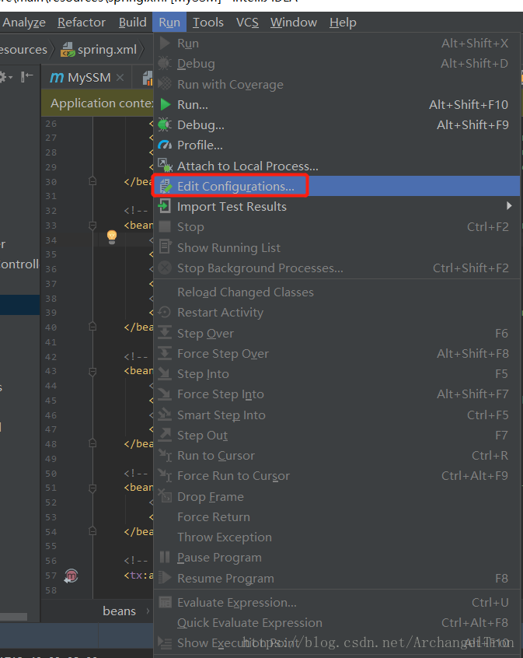Click green Run... play icon
Image resolution: width=523 pixels, height=658 pixels.
pyautogui.click(x=166, y=104)
